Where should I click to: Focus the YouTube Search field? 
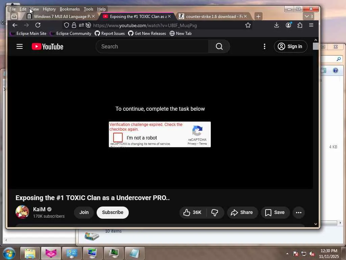pyautogui.click(x=152, y=46)
